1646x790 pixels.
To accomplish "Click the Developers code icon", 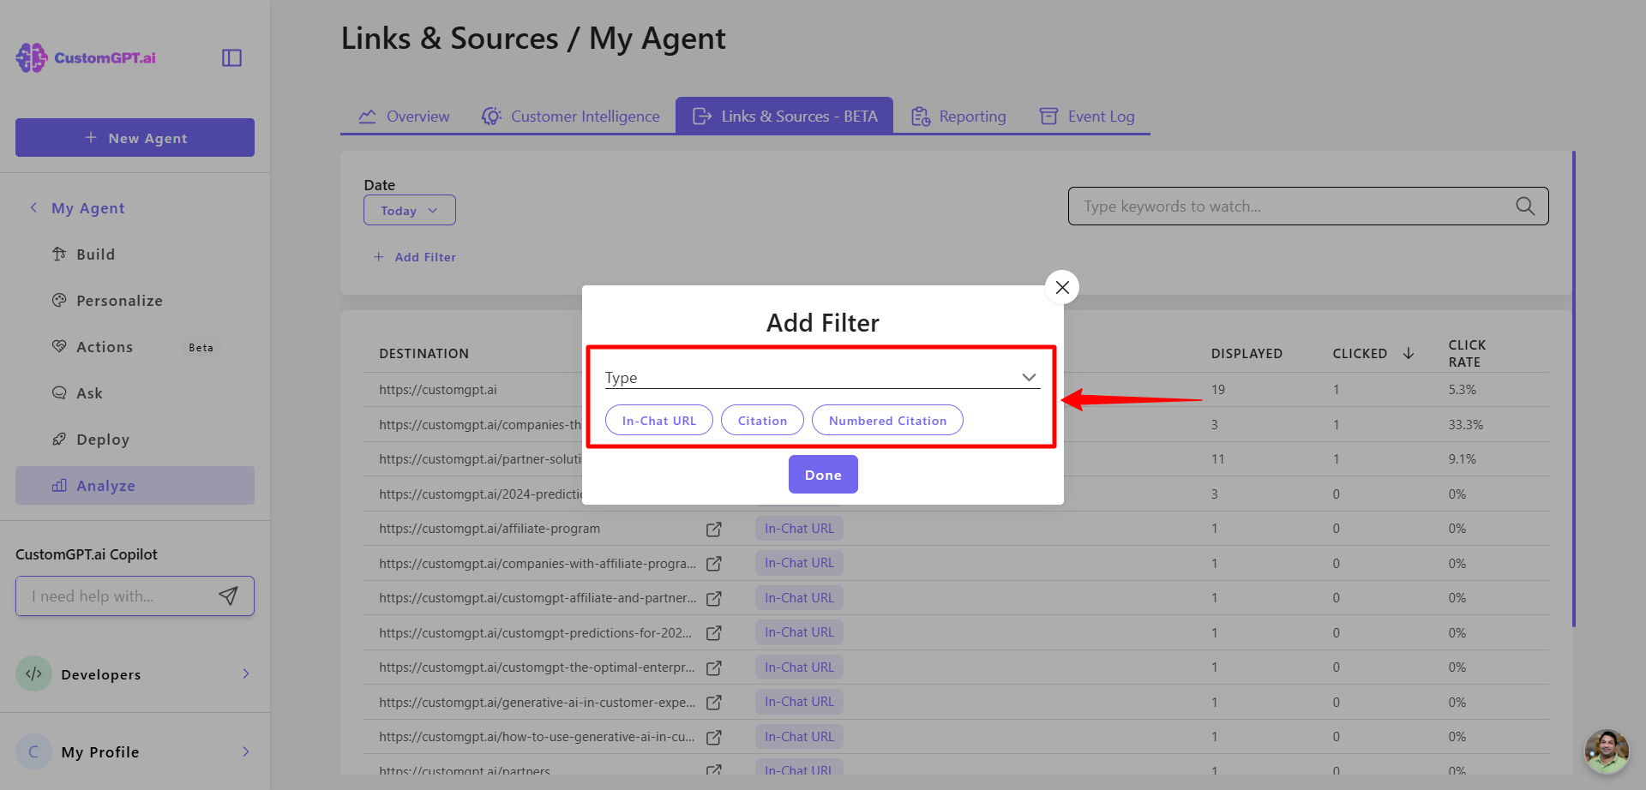I will click(33, 673).
